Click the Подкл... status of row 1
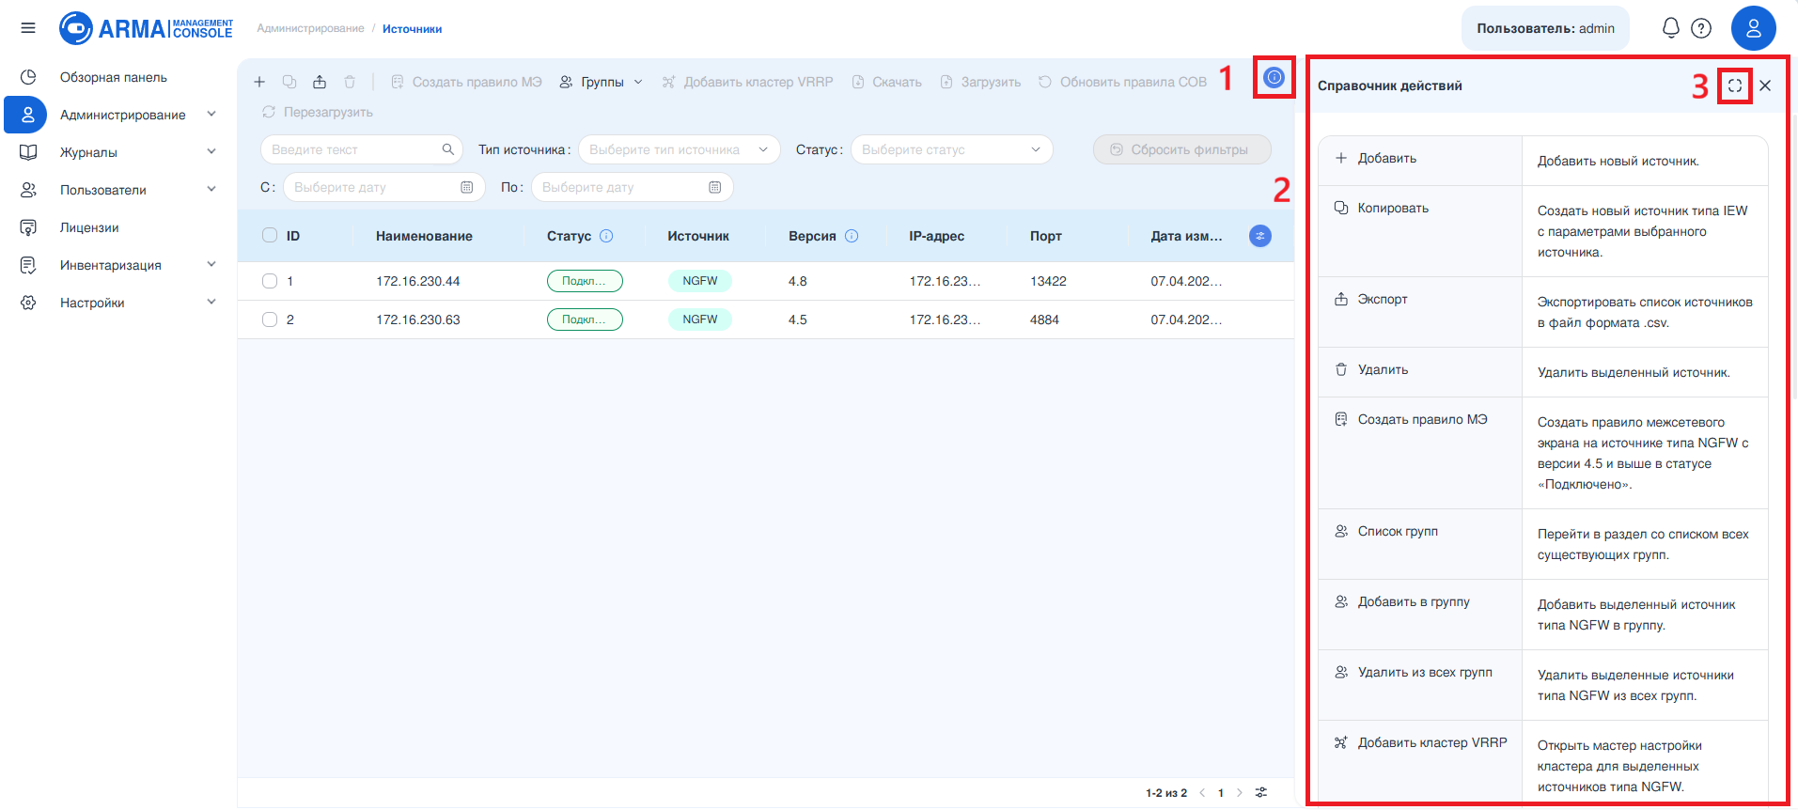 585,281
